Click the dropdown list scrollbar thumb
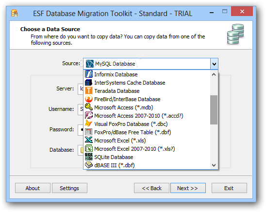This screenshot has height=212, width=266. [214, 110]
